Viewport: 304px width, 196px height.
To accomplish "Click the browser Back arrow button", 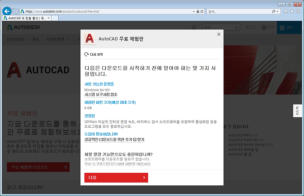I will 7,11.
